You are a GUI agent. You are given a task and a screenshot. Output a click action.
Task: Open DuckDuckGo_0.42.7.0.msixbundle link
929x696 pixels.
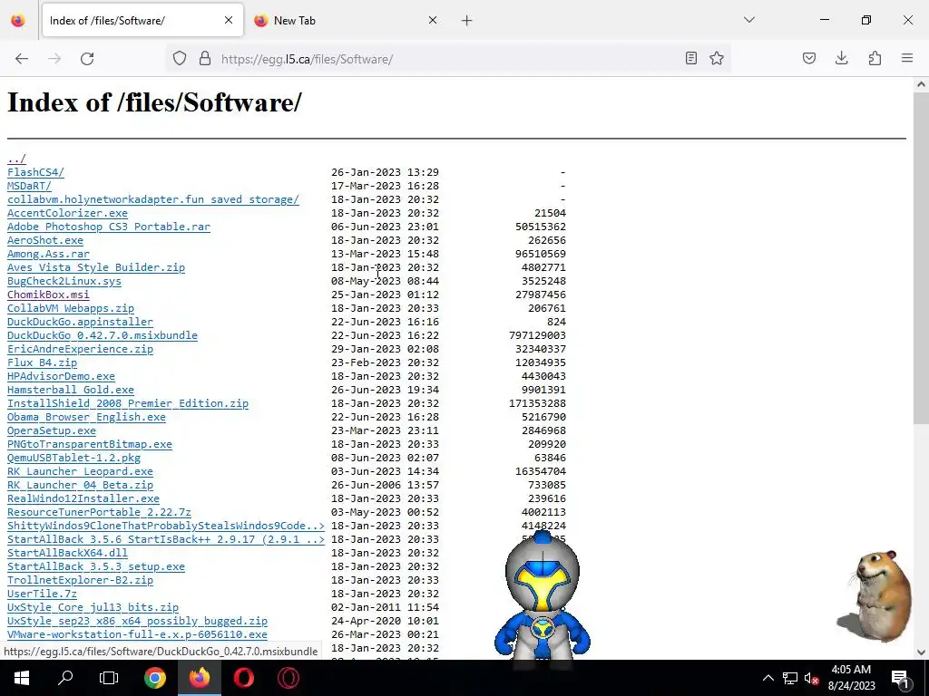[x=103, y=335]
